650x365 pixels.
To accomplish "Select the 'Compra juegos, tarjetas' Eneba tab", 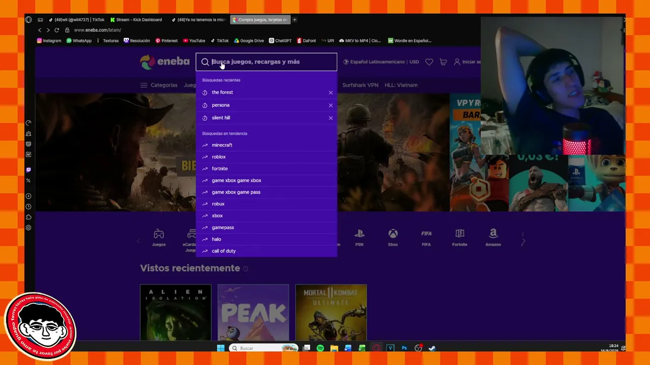I will (260, 20).
